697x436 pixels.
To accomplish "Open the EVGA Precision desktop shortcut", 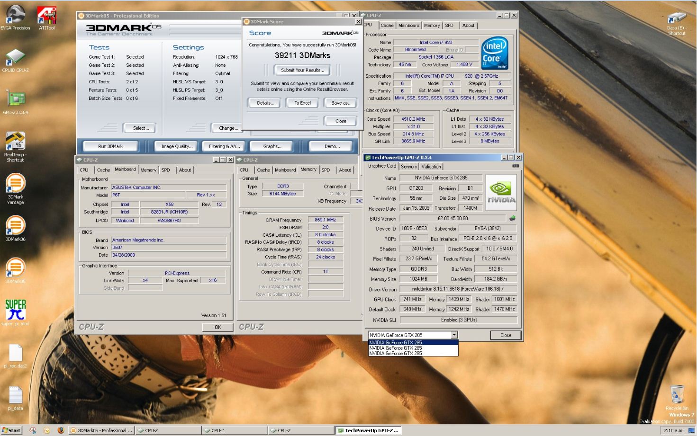I will [x=15, y=17].
